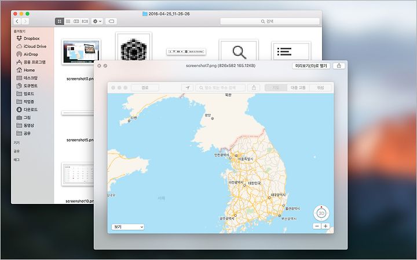The height and width of the screenshot is (260, 417).
Task: Click 울산광역시 label on map
Action: pyautogui.click(x=292, y=209)
